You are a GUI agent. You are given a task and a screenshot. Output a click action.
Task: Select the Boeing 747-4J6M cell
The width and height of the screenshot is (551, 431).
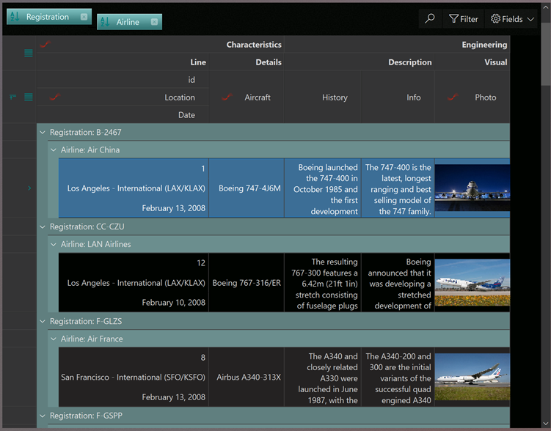247,188
